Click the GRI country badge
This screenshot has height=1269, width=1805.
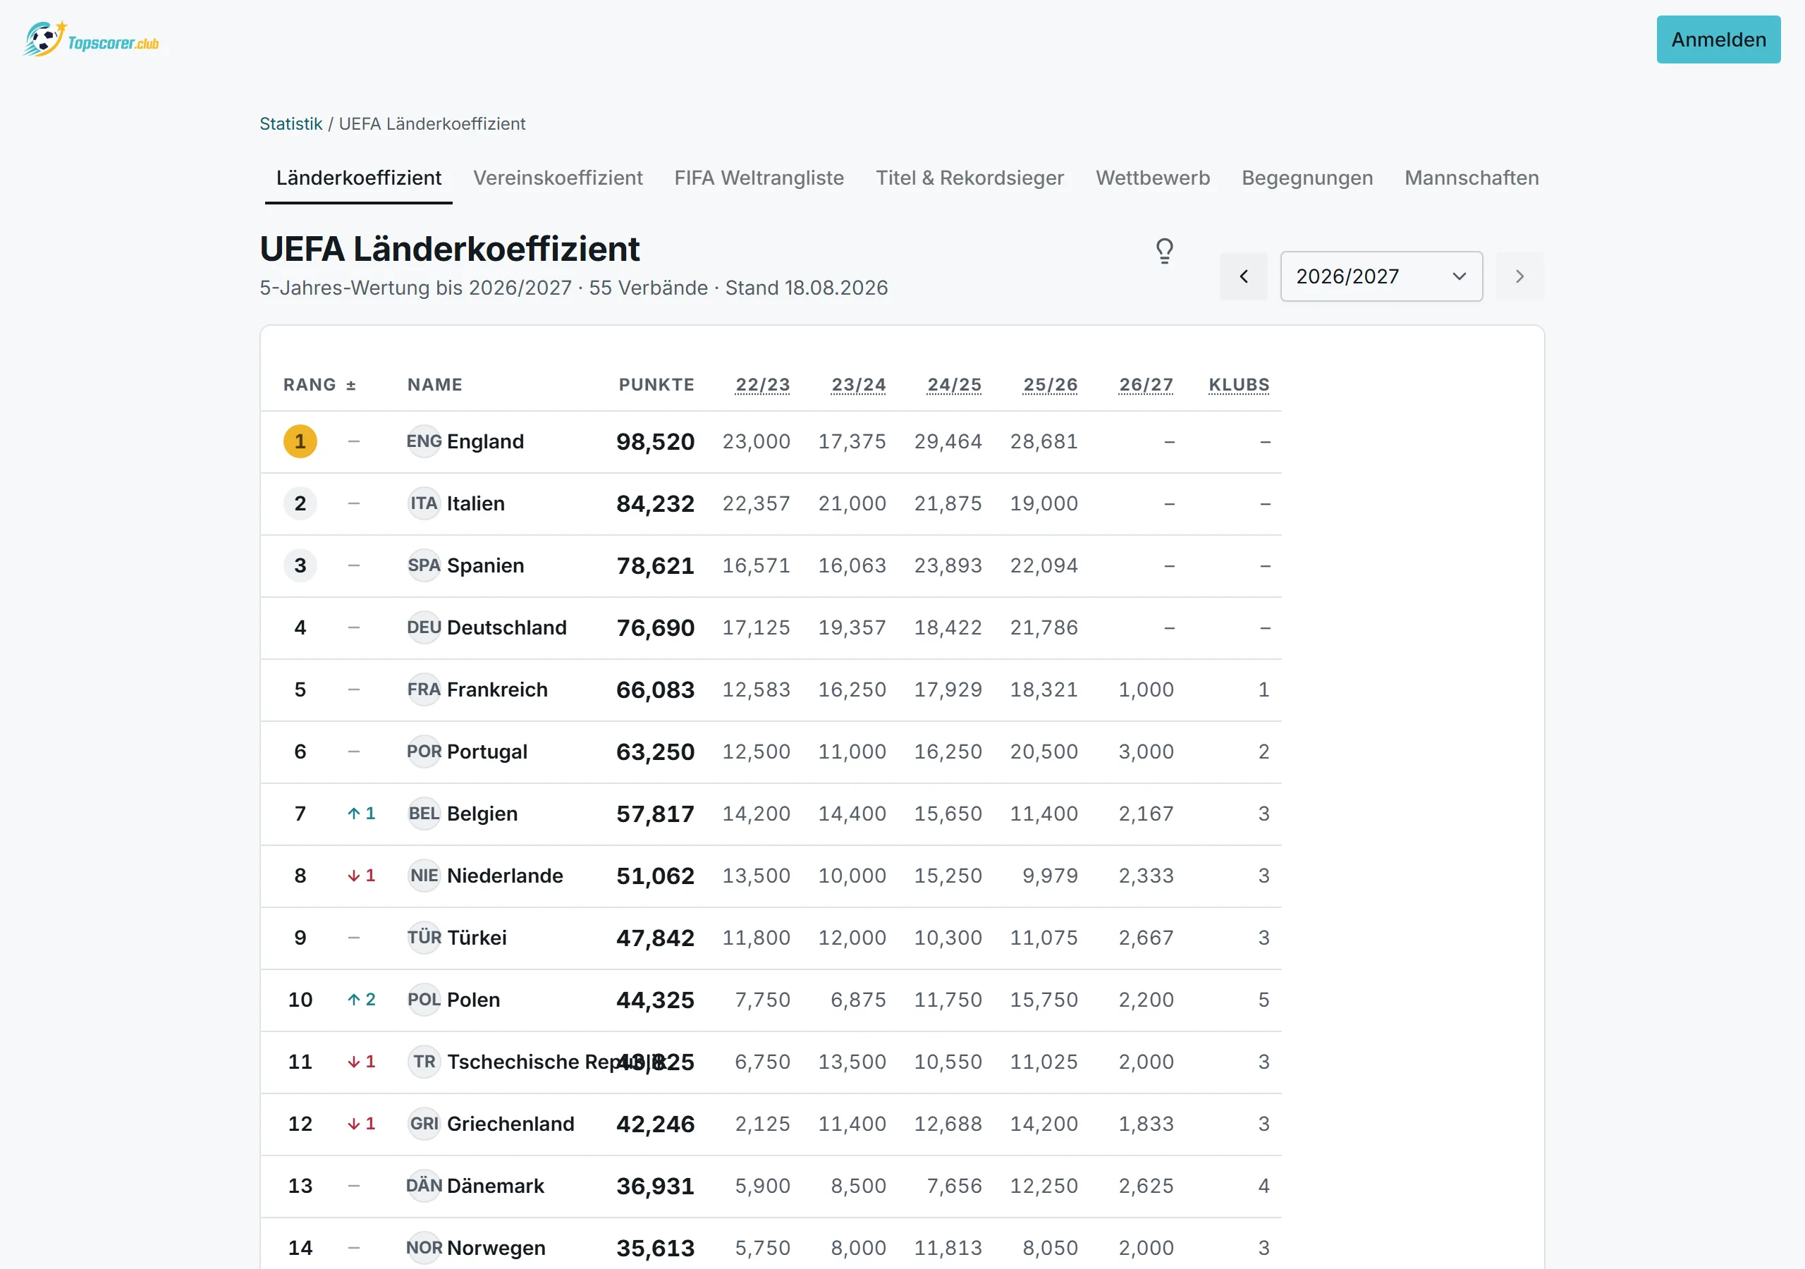(x=424, y=1124)
